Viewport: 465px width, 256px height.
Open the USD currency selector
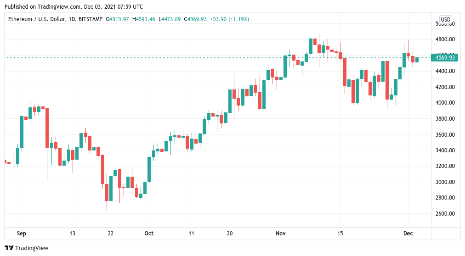point(445,19)
